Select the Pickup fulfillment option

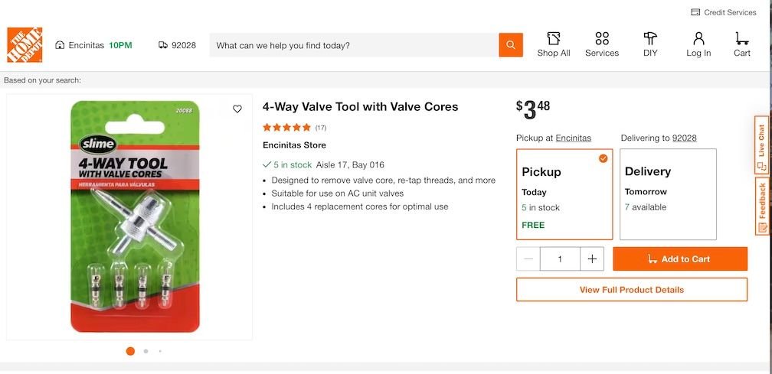point(564,194)
